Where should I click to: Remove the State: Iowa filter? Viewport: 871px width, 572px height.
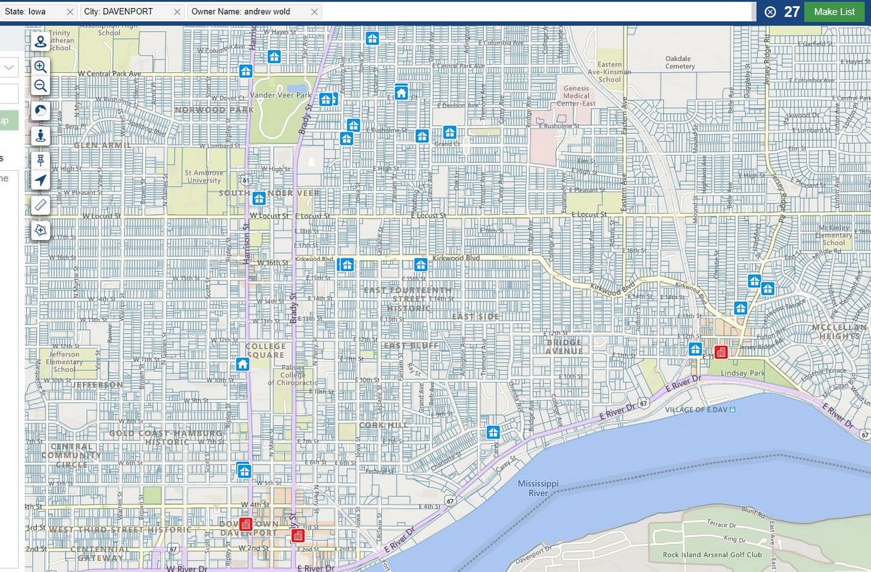[69, 11]
